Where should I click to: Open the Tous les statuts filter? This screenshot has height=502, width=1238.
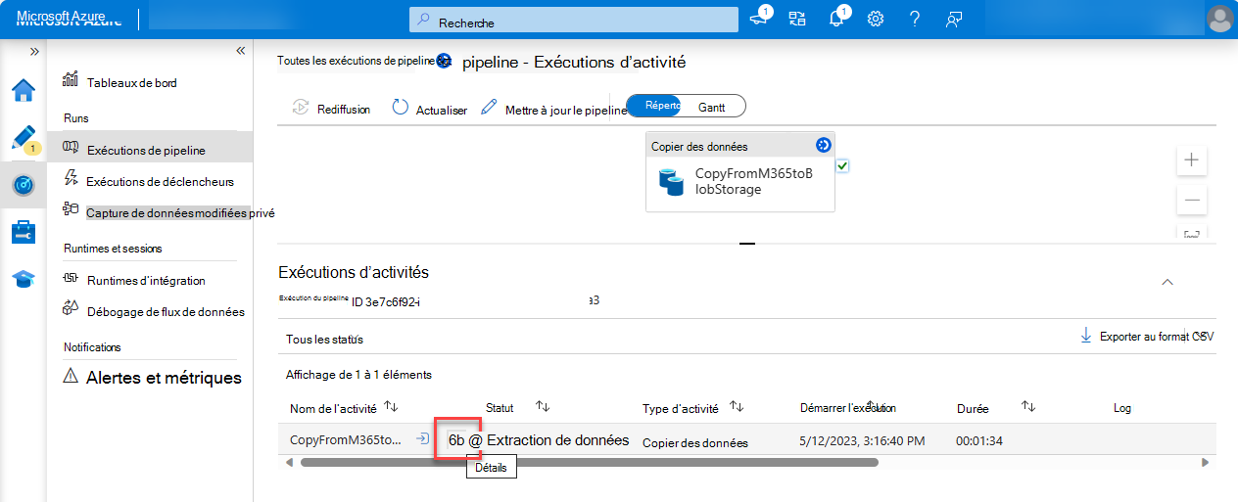click(x=324, y=340)
